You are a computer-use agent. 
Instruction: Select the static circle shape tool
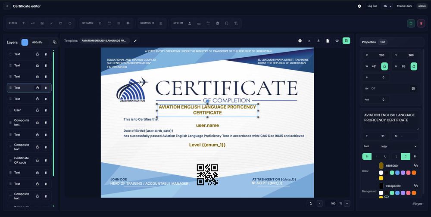pyautogui.click(x=70, y=23)
